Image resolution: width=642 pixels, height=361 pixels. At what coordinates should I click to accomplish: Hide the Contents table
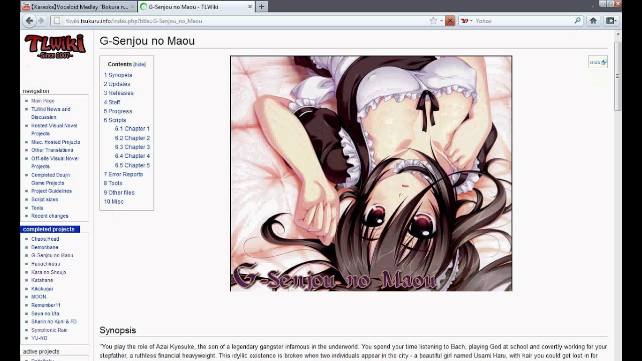[x=139, y=65]
